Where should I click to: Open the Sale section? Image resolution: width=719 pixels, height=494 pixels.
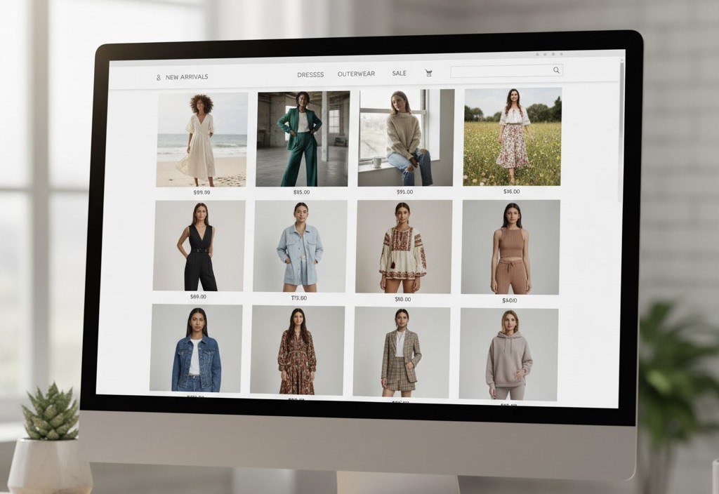[x=399, y=73]
